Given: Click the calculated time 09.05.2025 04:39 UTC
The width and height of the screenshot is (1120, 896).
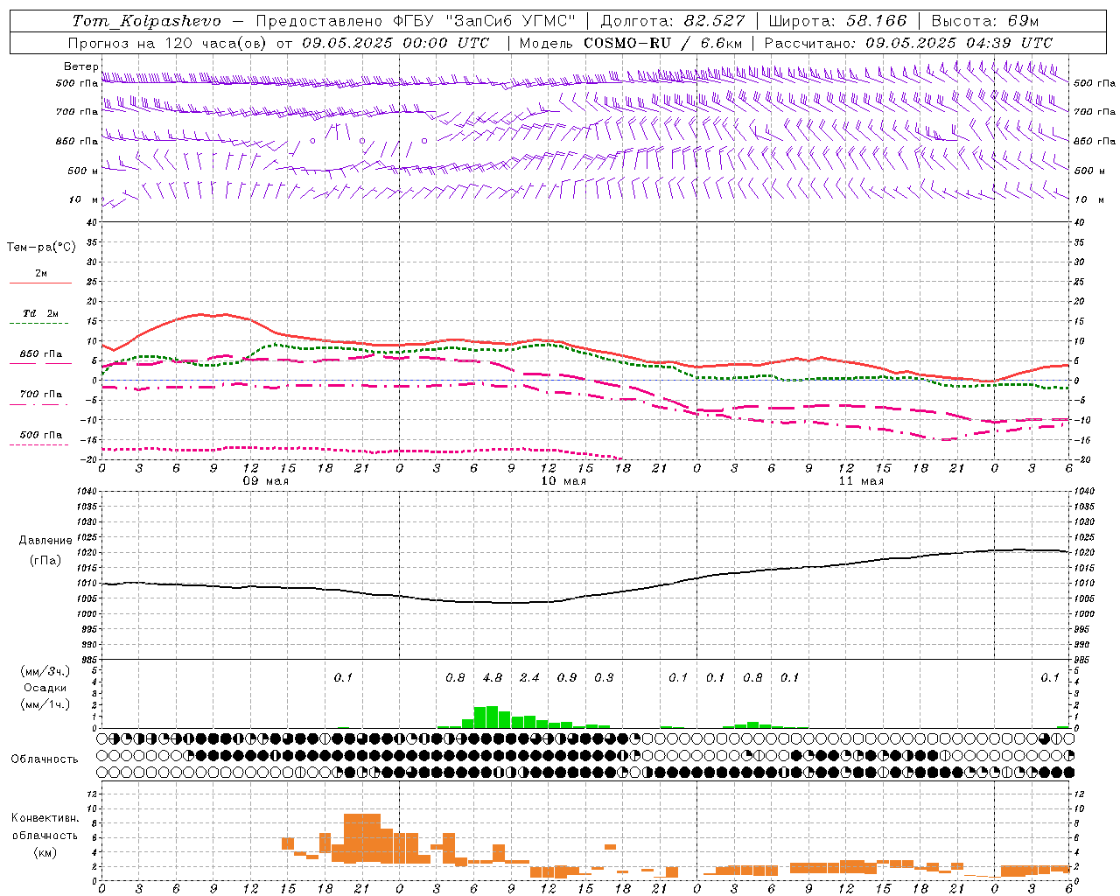Looking at the screenshot, I should coord(959,43).
